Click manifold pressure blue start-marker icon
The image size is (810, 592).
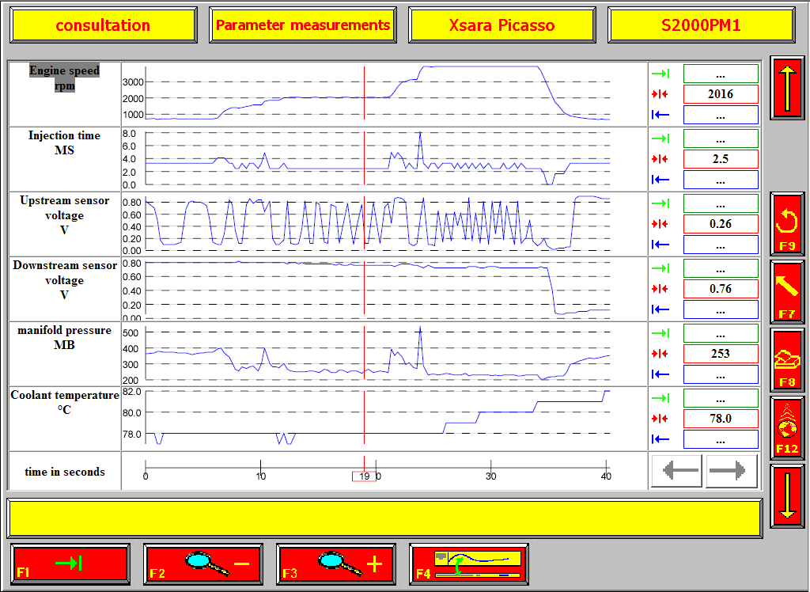(x=660, y=374)
